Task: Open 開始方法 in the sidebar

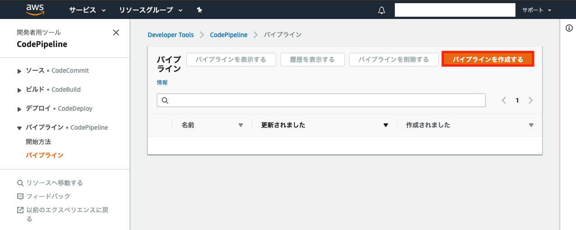Action: tap(38, 142)
